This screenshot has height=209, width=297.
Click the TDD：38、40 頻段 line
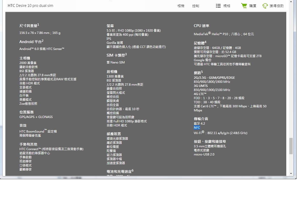tap(207, 102)
